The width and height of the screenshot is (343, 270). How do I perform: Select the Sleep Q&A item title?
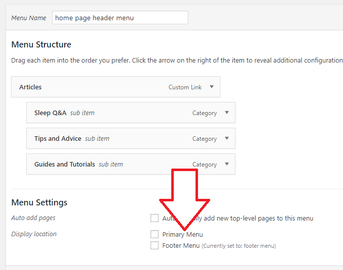click(x=50, y=113)
